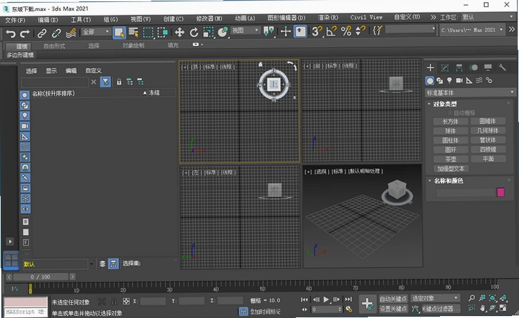Switch to the 建模 ribbon tab

[21, 46]
